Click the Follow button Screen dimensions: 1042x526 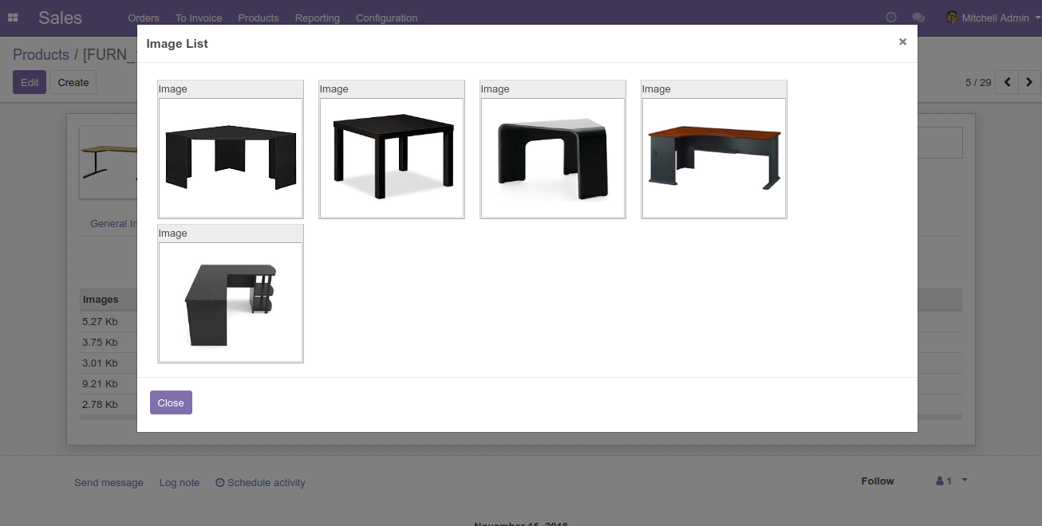tap(877, 481)
